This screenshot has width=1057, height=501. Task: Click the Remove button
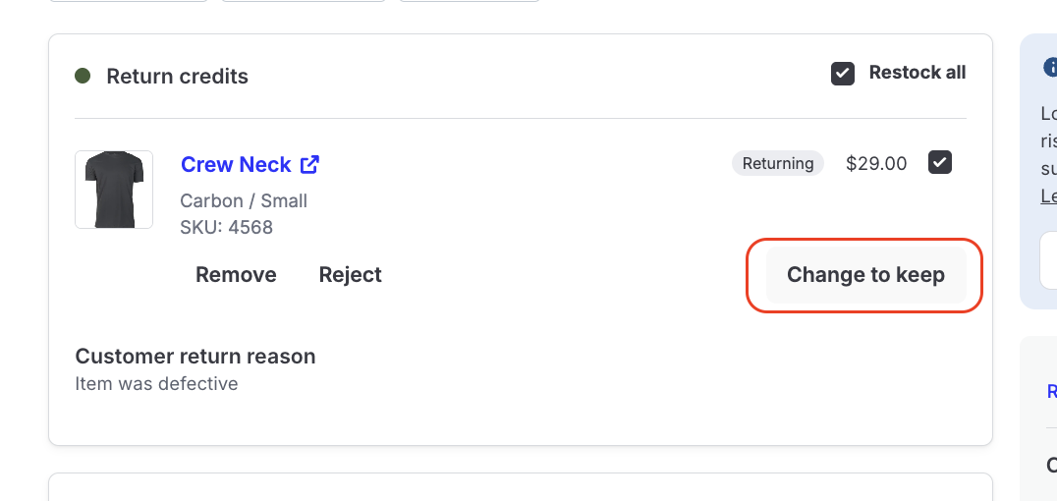tap(236, 275)
